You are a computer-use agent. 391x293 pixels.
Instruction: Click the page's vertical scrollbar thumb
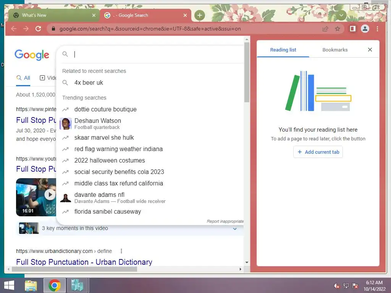(x=247, y=72)
